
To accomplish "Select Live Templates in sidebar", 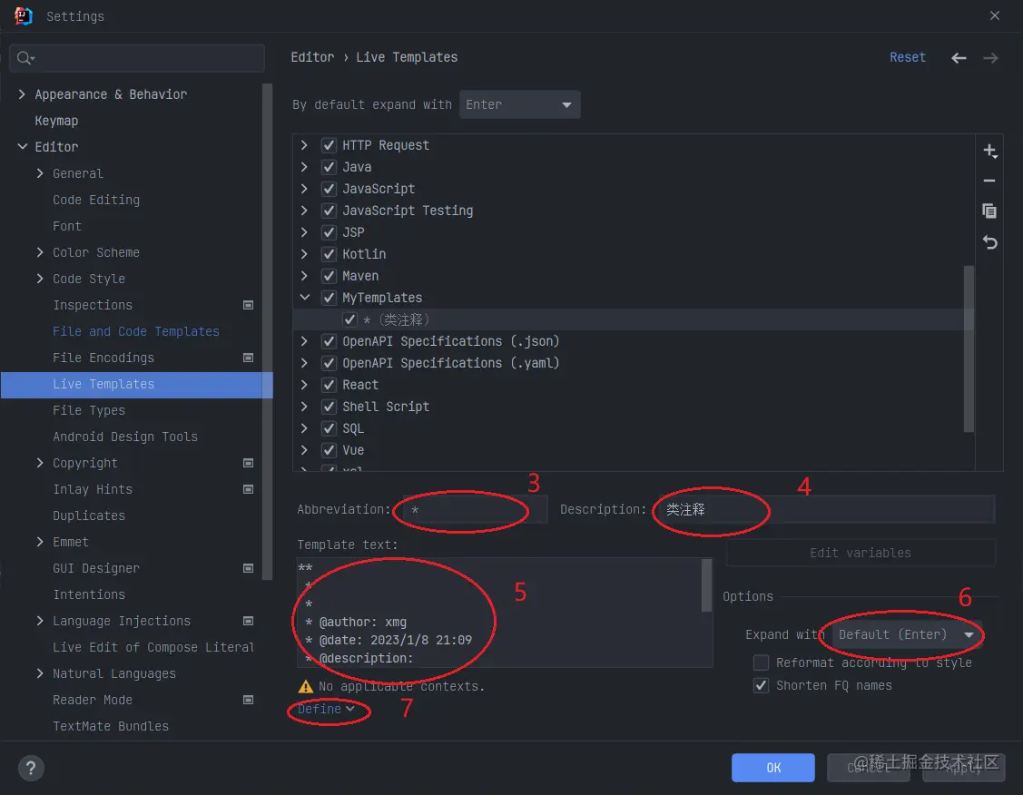I will [x=136, y=384].
